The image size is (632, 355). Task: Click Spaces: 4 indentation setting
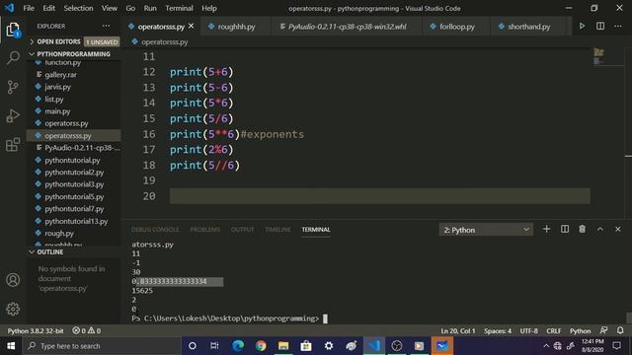(498, 331)
